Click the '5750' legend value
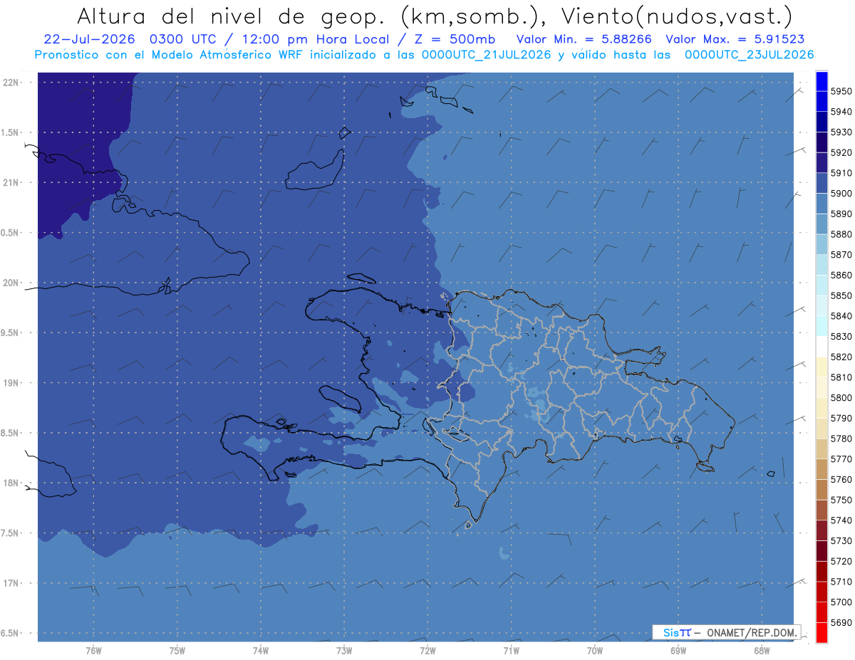855x660 pixels. 841,500
